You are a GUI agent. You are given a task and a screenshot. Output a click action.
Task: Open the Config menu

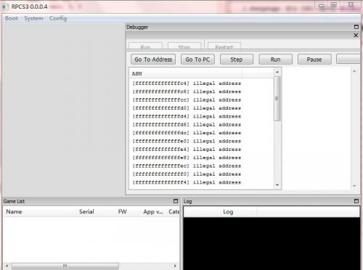pyautogui.click(x=58, y=18)
